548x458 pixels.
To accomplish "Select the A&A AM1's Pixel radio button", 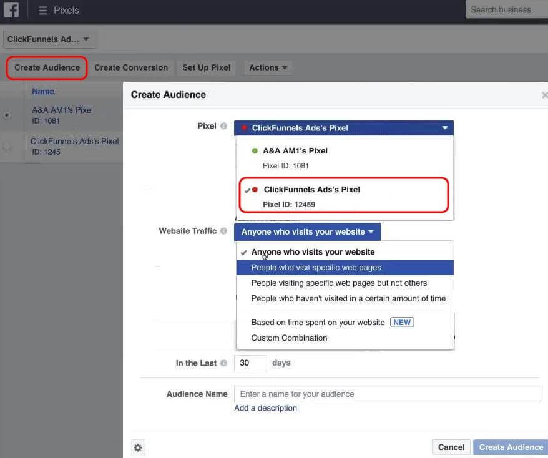I will point(7,115).
